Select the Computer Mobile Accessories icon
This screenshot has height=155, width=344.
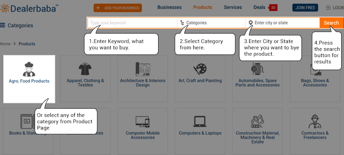click(143, 122)
